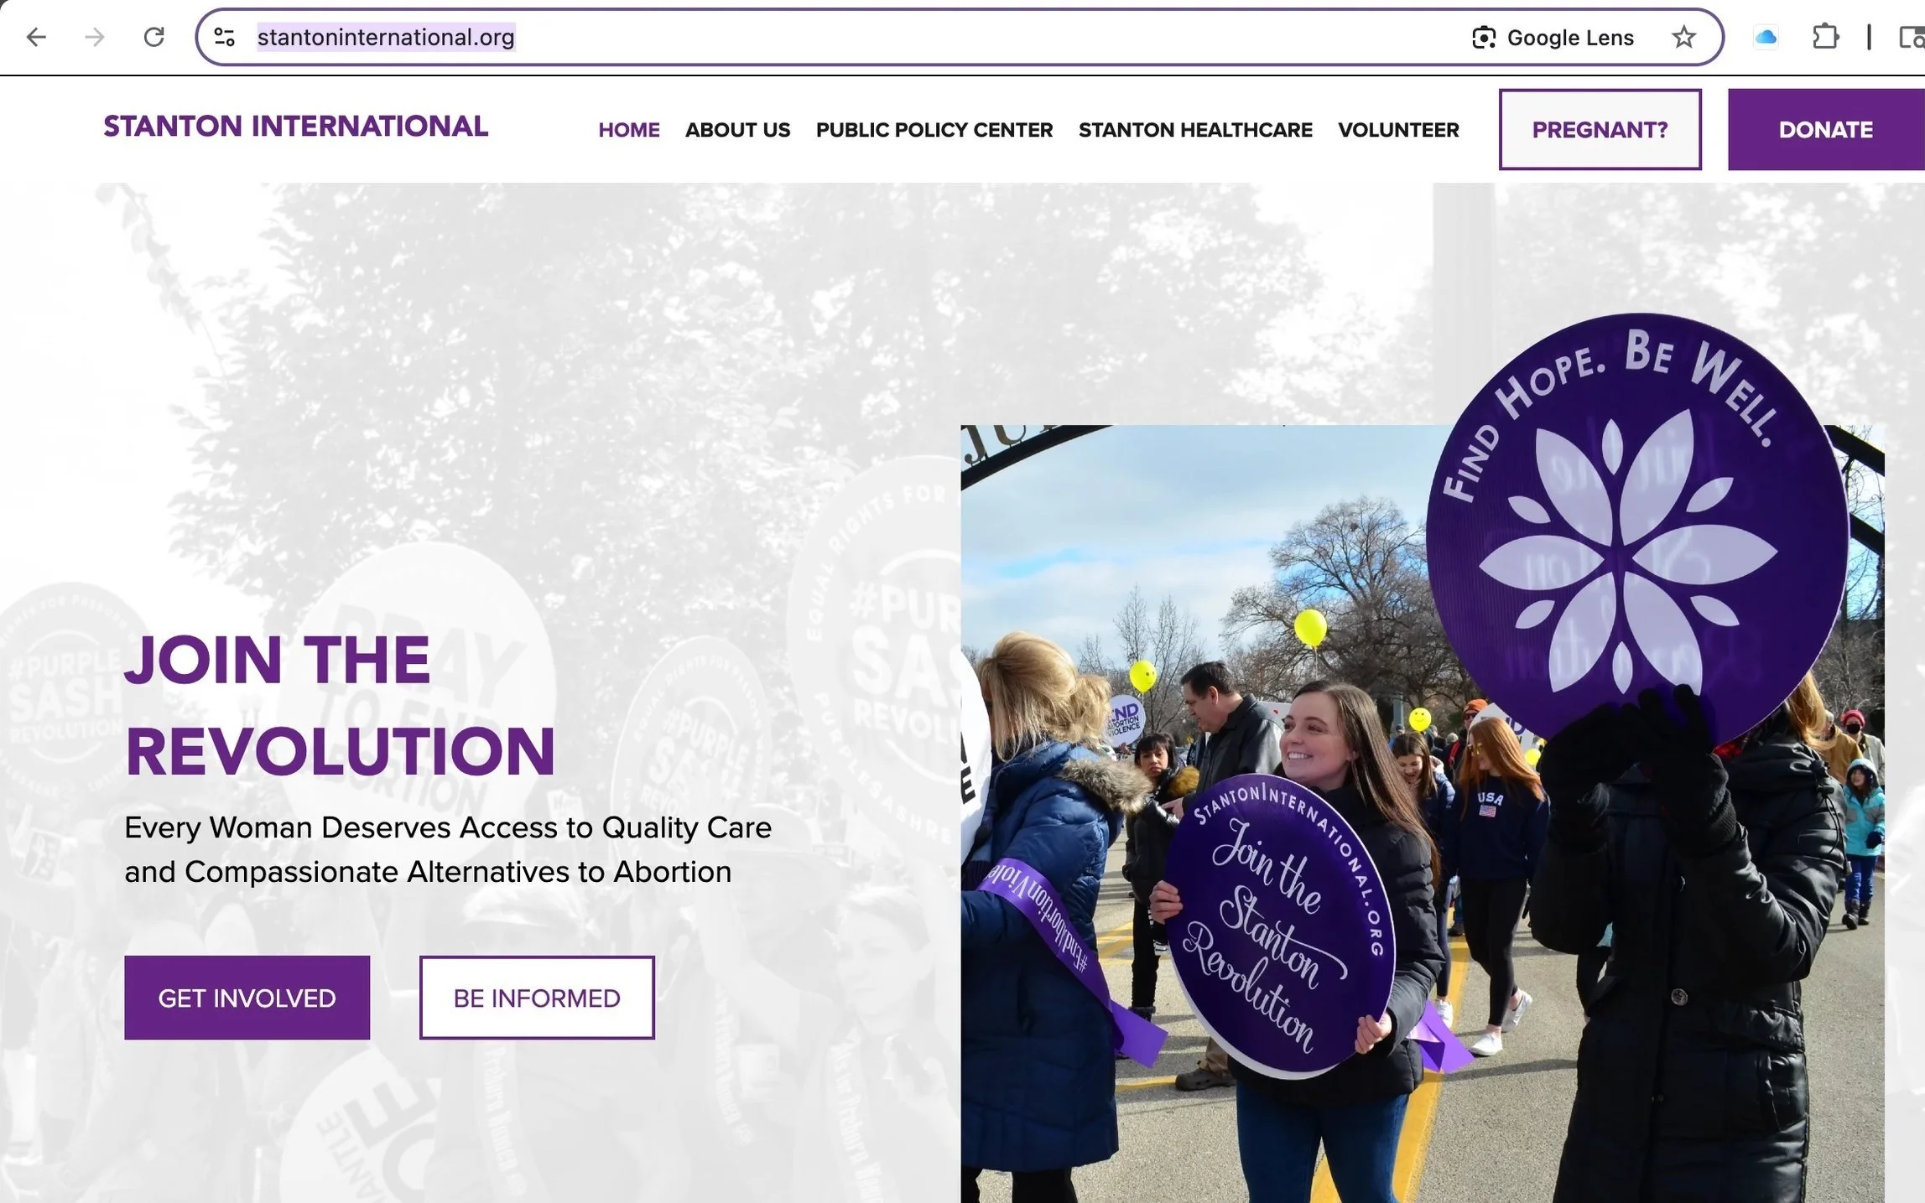Open PUBLIC POLICY CENTER nav item
Screen dimensions: 1925x1203
click(x=934, y=130)
